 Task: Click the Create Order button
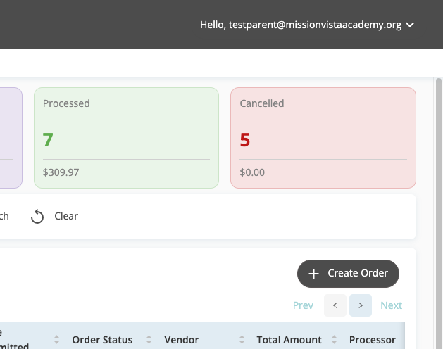click(x=348, y=274)
